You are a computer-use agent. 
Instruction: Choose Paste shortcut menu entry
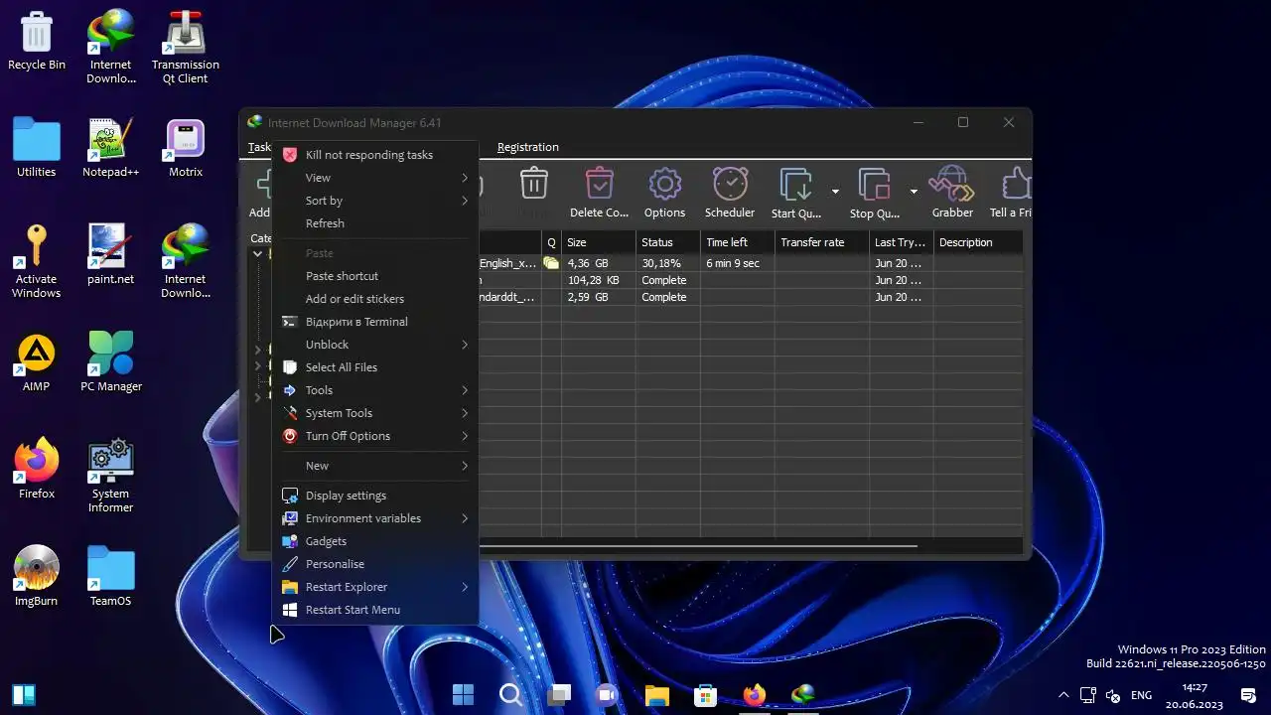375,276
